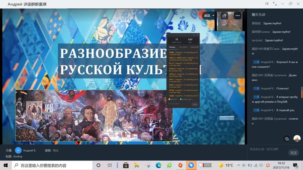Click the 549 likes count in live panel

pos(190,40)
